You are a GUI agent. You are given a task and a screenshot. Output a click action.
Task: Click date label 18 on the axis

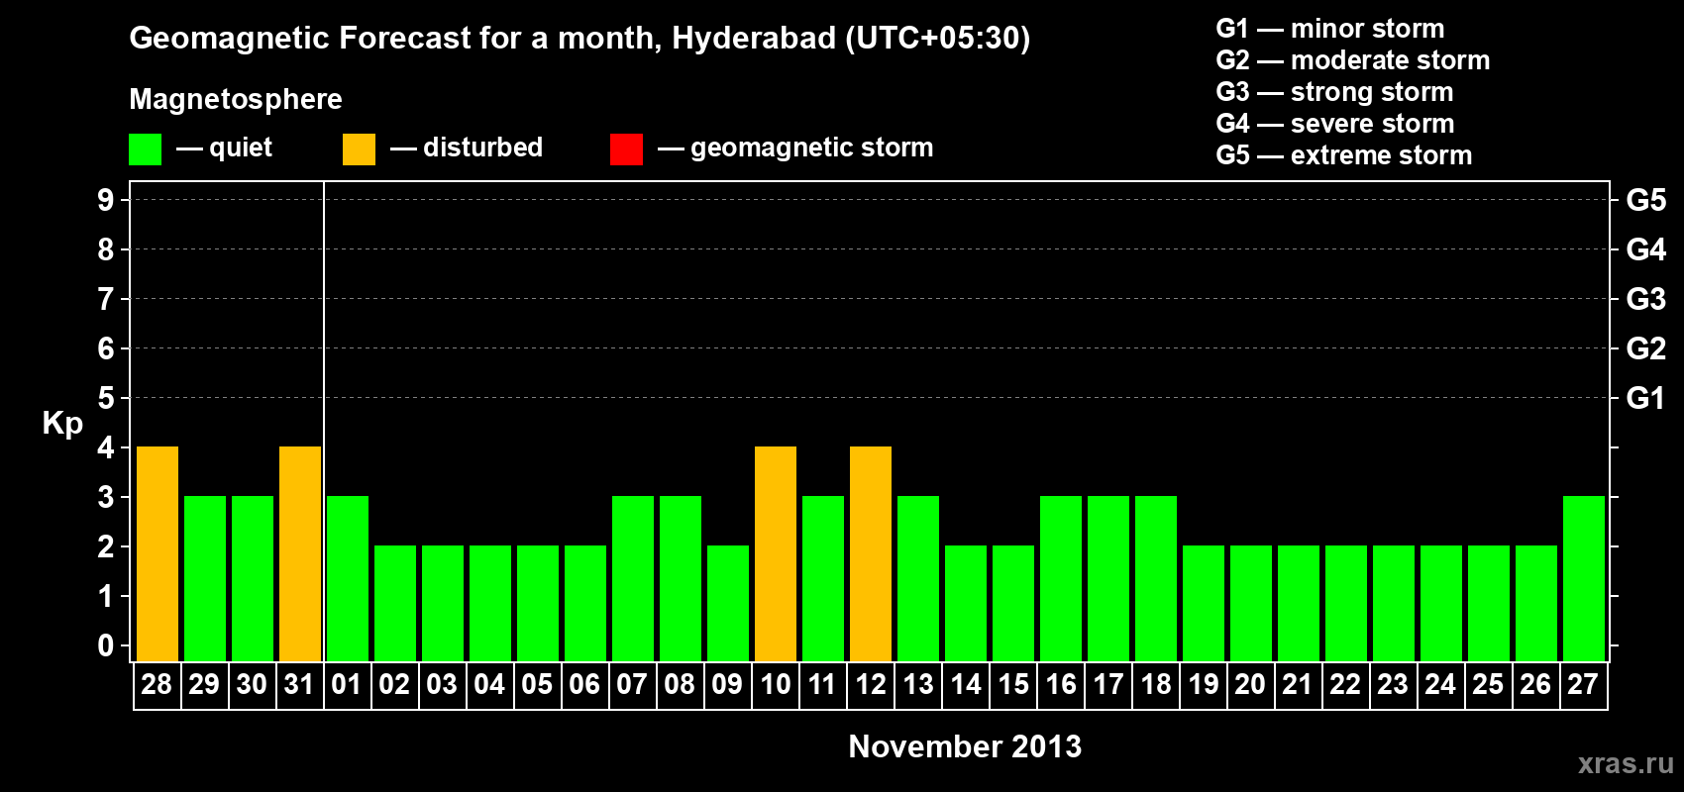pyautogui.click(x=1155, y=684)
